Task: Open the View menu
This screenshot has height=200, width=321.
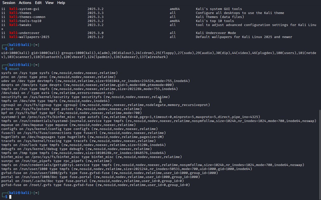Action: (x=49, y=3)
